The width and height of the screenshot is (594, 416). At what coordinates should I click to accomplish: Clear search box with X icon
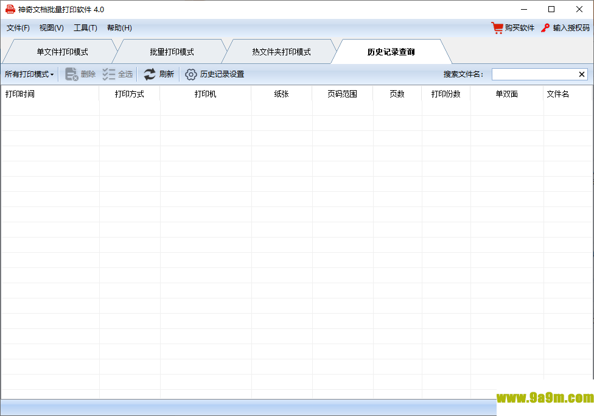point(582,74)
